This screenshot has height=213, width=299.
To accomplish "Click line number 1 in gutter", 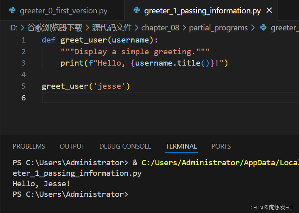I will point(23,40).
